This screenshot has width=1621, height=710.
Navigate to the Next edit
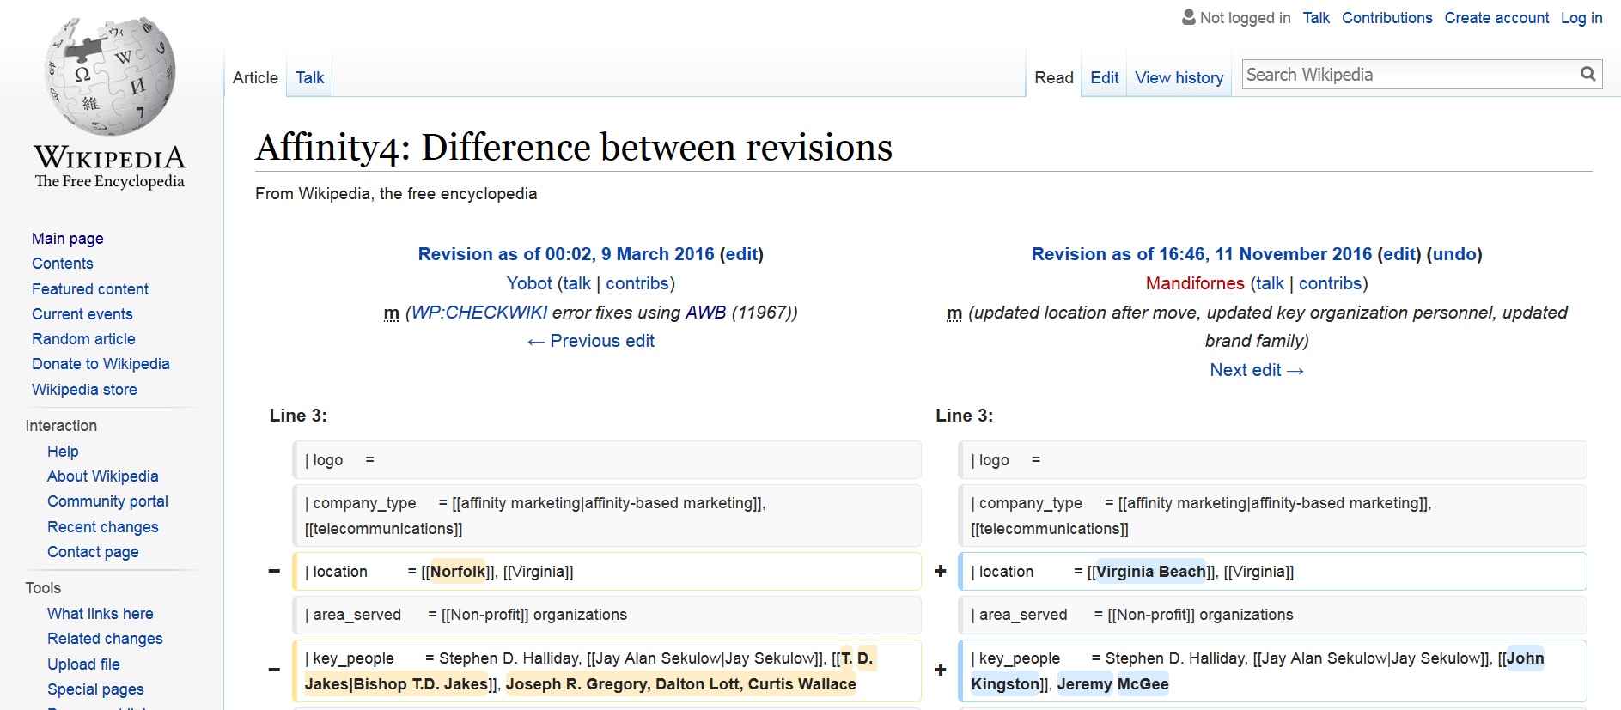1256,370
